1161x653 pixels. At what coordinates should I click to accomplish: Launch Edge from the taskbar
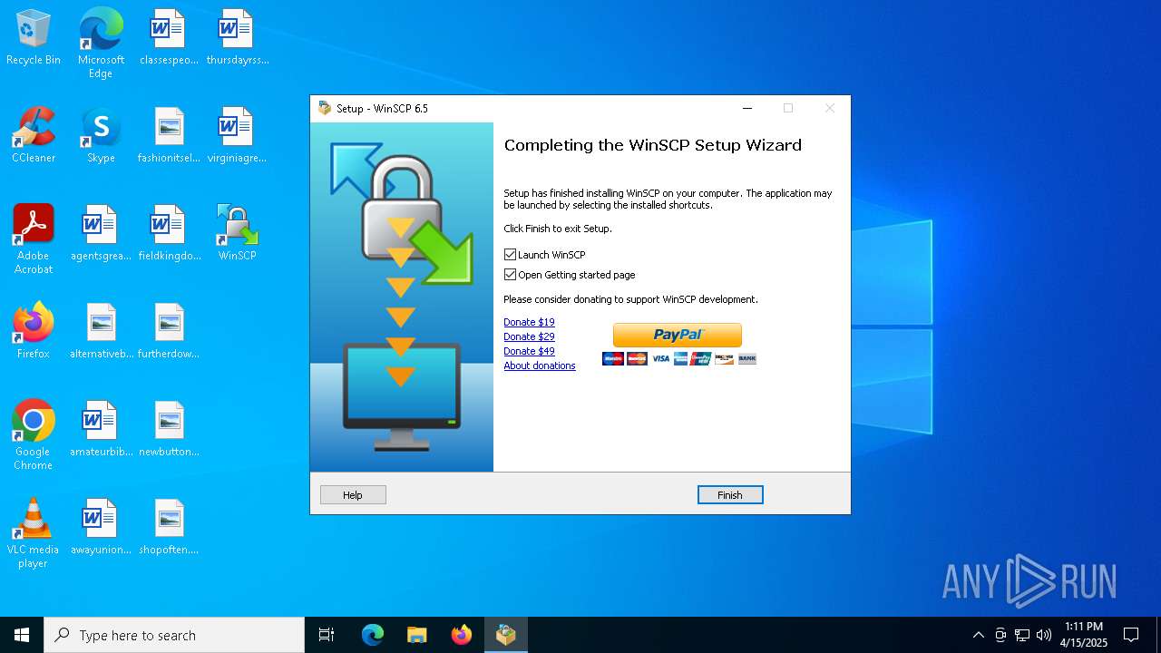[373, 635]
